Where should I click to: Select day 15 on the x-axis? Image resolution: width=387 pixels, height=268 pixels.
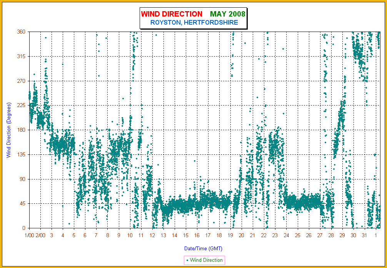coord(185,235)
